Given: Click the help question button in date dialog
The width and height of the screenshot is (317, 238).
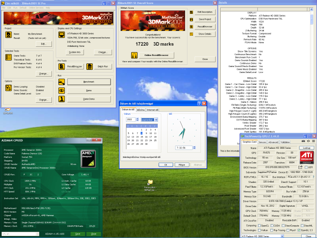Looking at the screenshot, I should (x=199, y=104).
